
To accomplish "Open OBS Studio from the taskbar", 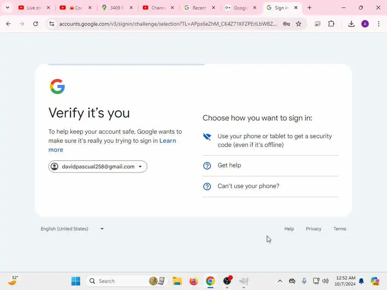I will pos(227,281).
